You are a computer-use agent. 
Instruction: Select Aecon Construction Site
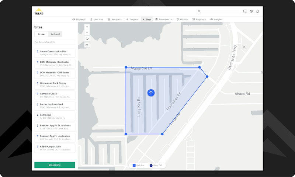coord(55,53)
